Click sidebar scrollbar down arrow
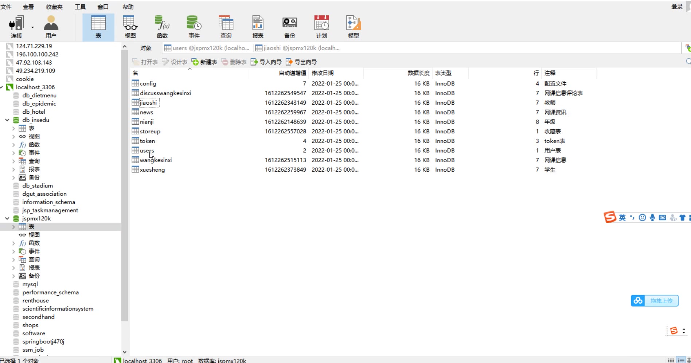The image size is (691, 363). [x=125, y=352]
